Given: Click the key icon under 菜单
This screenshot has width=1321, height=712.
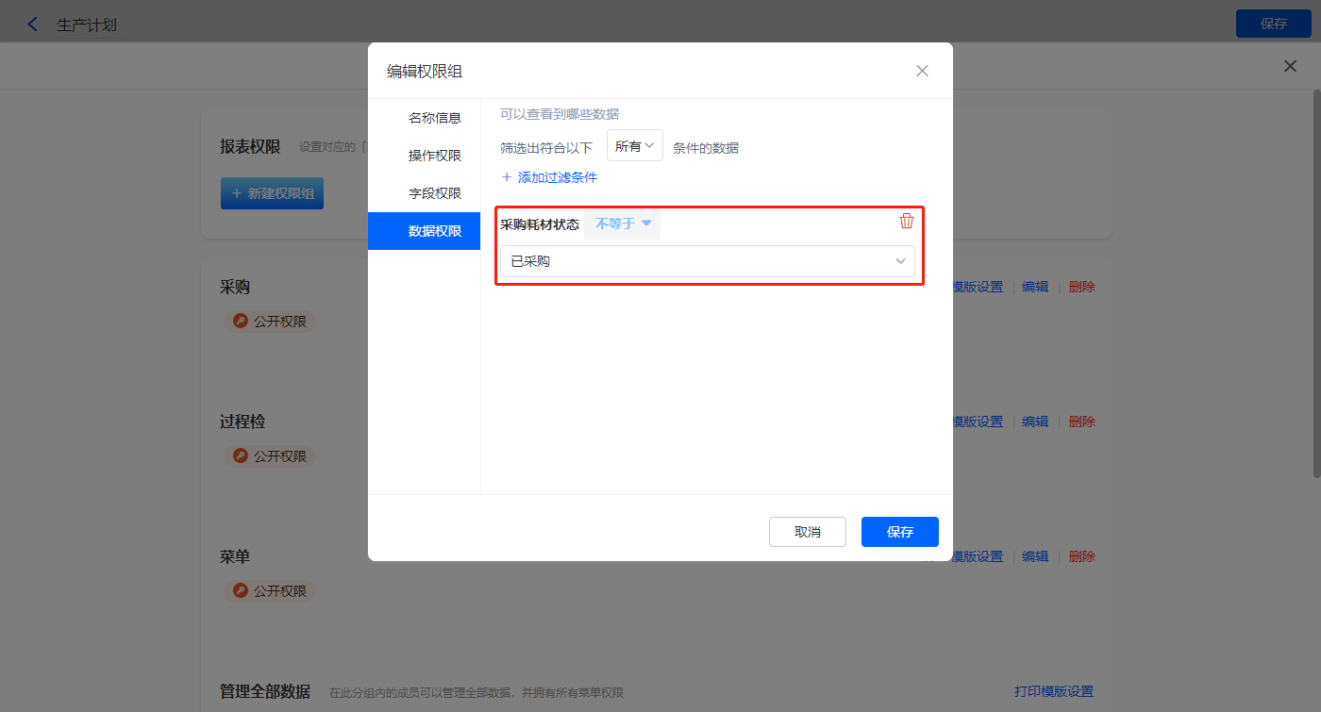Looking at the screenshot, I should pos(241,591).
